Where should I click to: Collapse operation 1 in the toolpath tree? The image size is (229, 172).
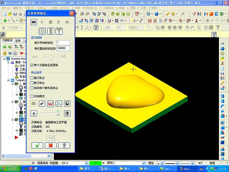click(13, 84)
